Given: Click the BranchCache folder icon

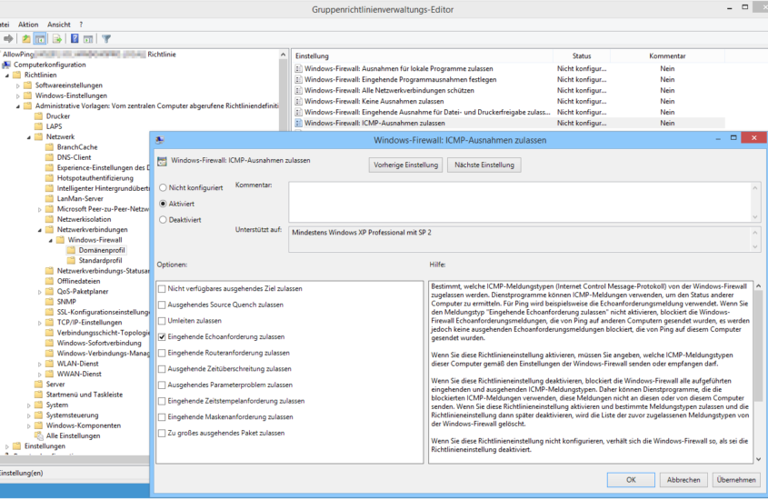Looking at the screenshot, I should (x=49, y=147).
